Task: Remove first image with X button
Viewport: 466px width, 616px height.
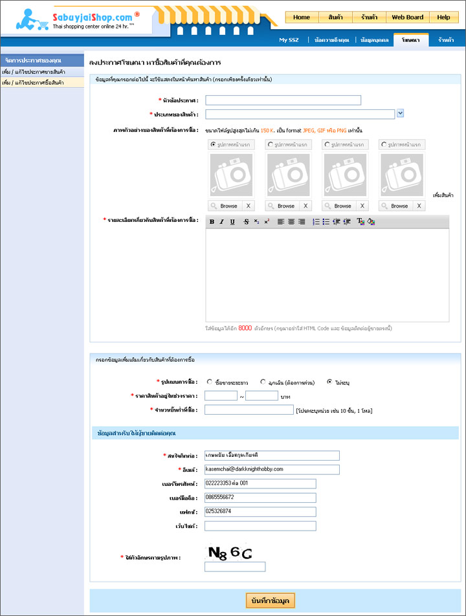Action: [249, 206]
